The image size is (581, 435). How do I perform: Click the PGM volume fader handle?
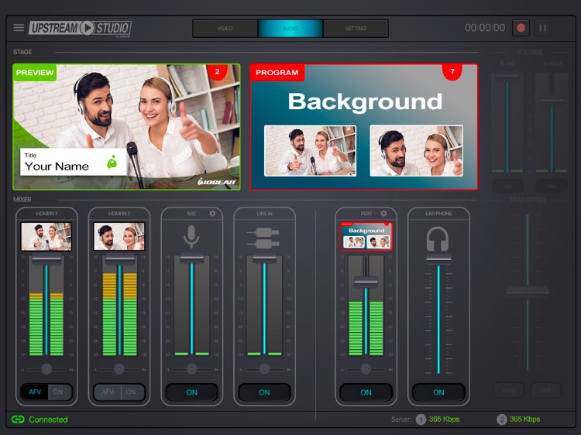366,282
